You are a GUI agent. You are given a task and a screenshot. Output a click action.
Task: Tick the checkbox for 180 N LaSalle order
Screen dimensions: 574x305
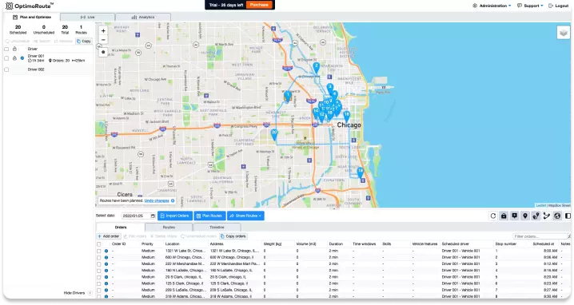pos(99,271)
